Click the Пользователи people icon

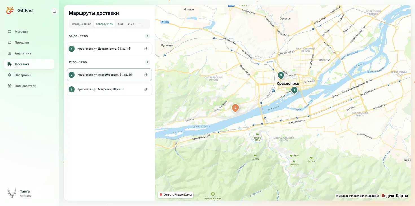coord(10,86)
